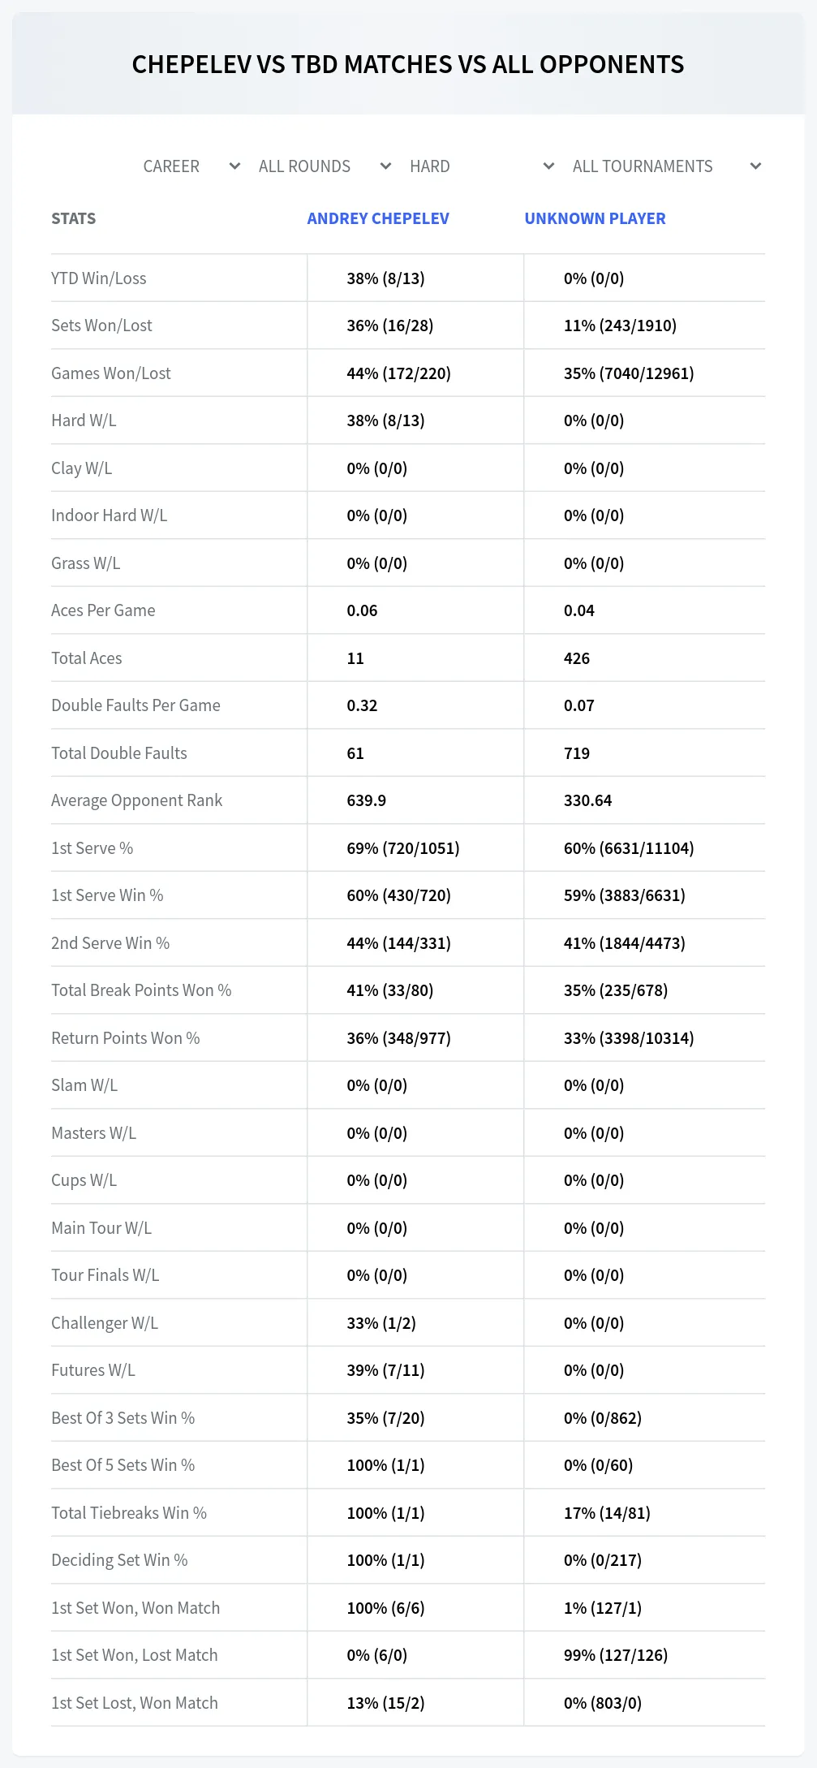Screen dimensions: 817x1768
Task: Click the chevron next to CAREER
Action: (235, 166)
